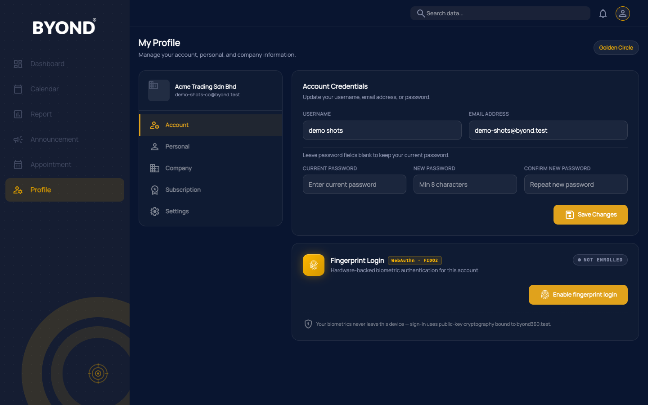This screenshot has height=405, width=648.
Task: Click the Confirm New Password field
Action: (x=576, y=184)
